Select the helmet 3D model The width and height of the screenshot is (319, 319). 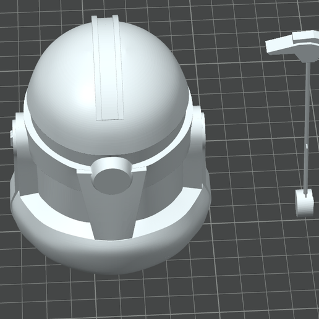click(x=110, y=144)
